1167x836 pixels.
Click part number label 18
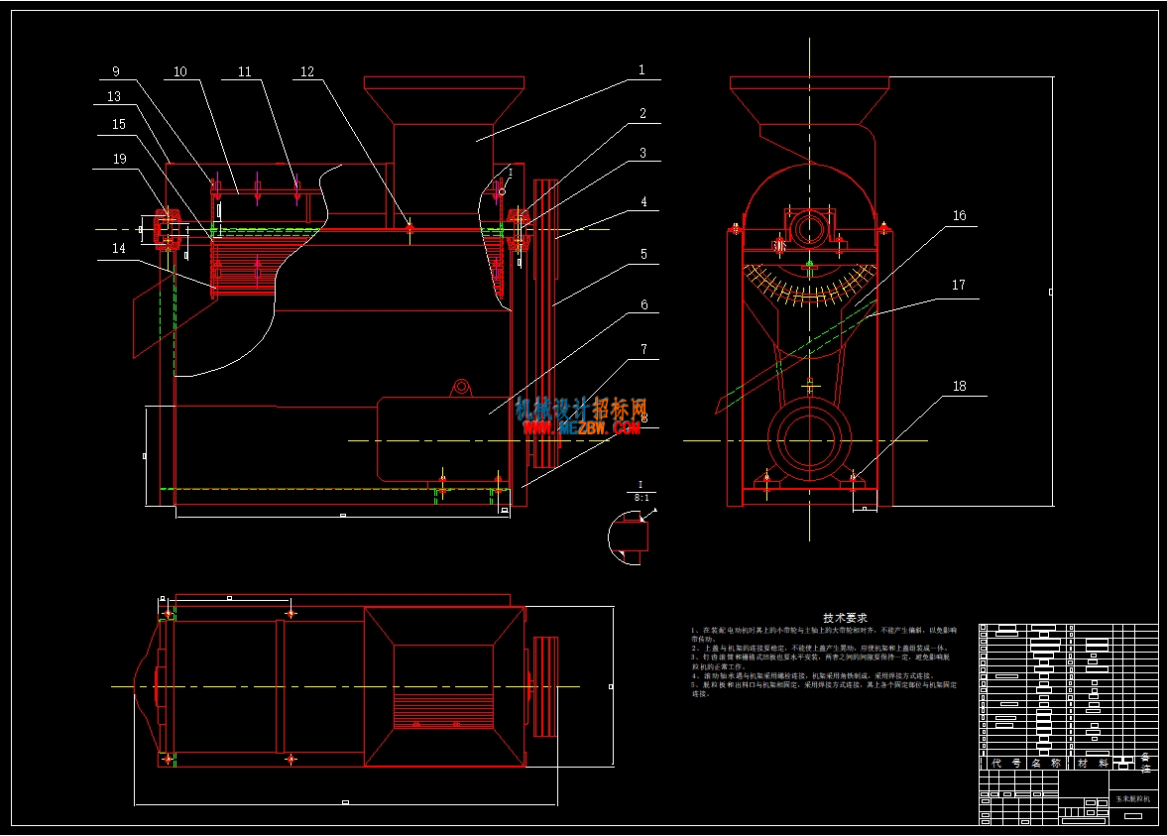click(960, 386)
